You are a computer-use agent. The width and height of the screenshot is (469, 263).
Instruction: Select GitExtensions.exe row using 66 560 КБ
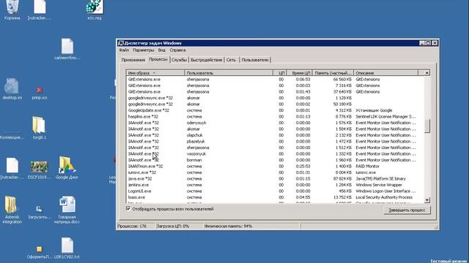point(276,80)
